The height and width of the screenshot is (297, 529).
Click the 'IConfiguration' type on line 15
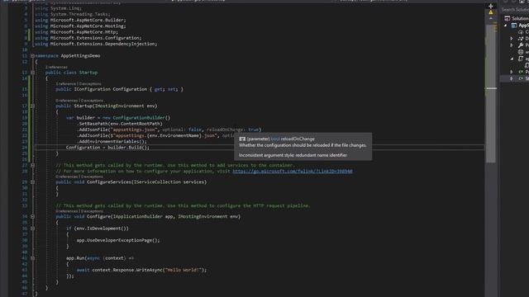(x=92, y=89)
